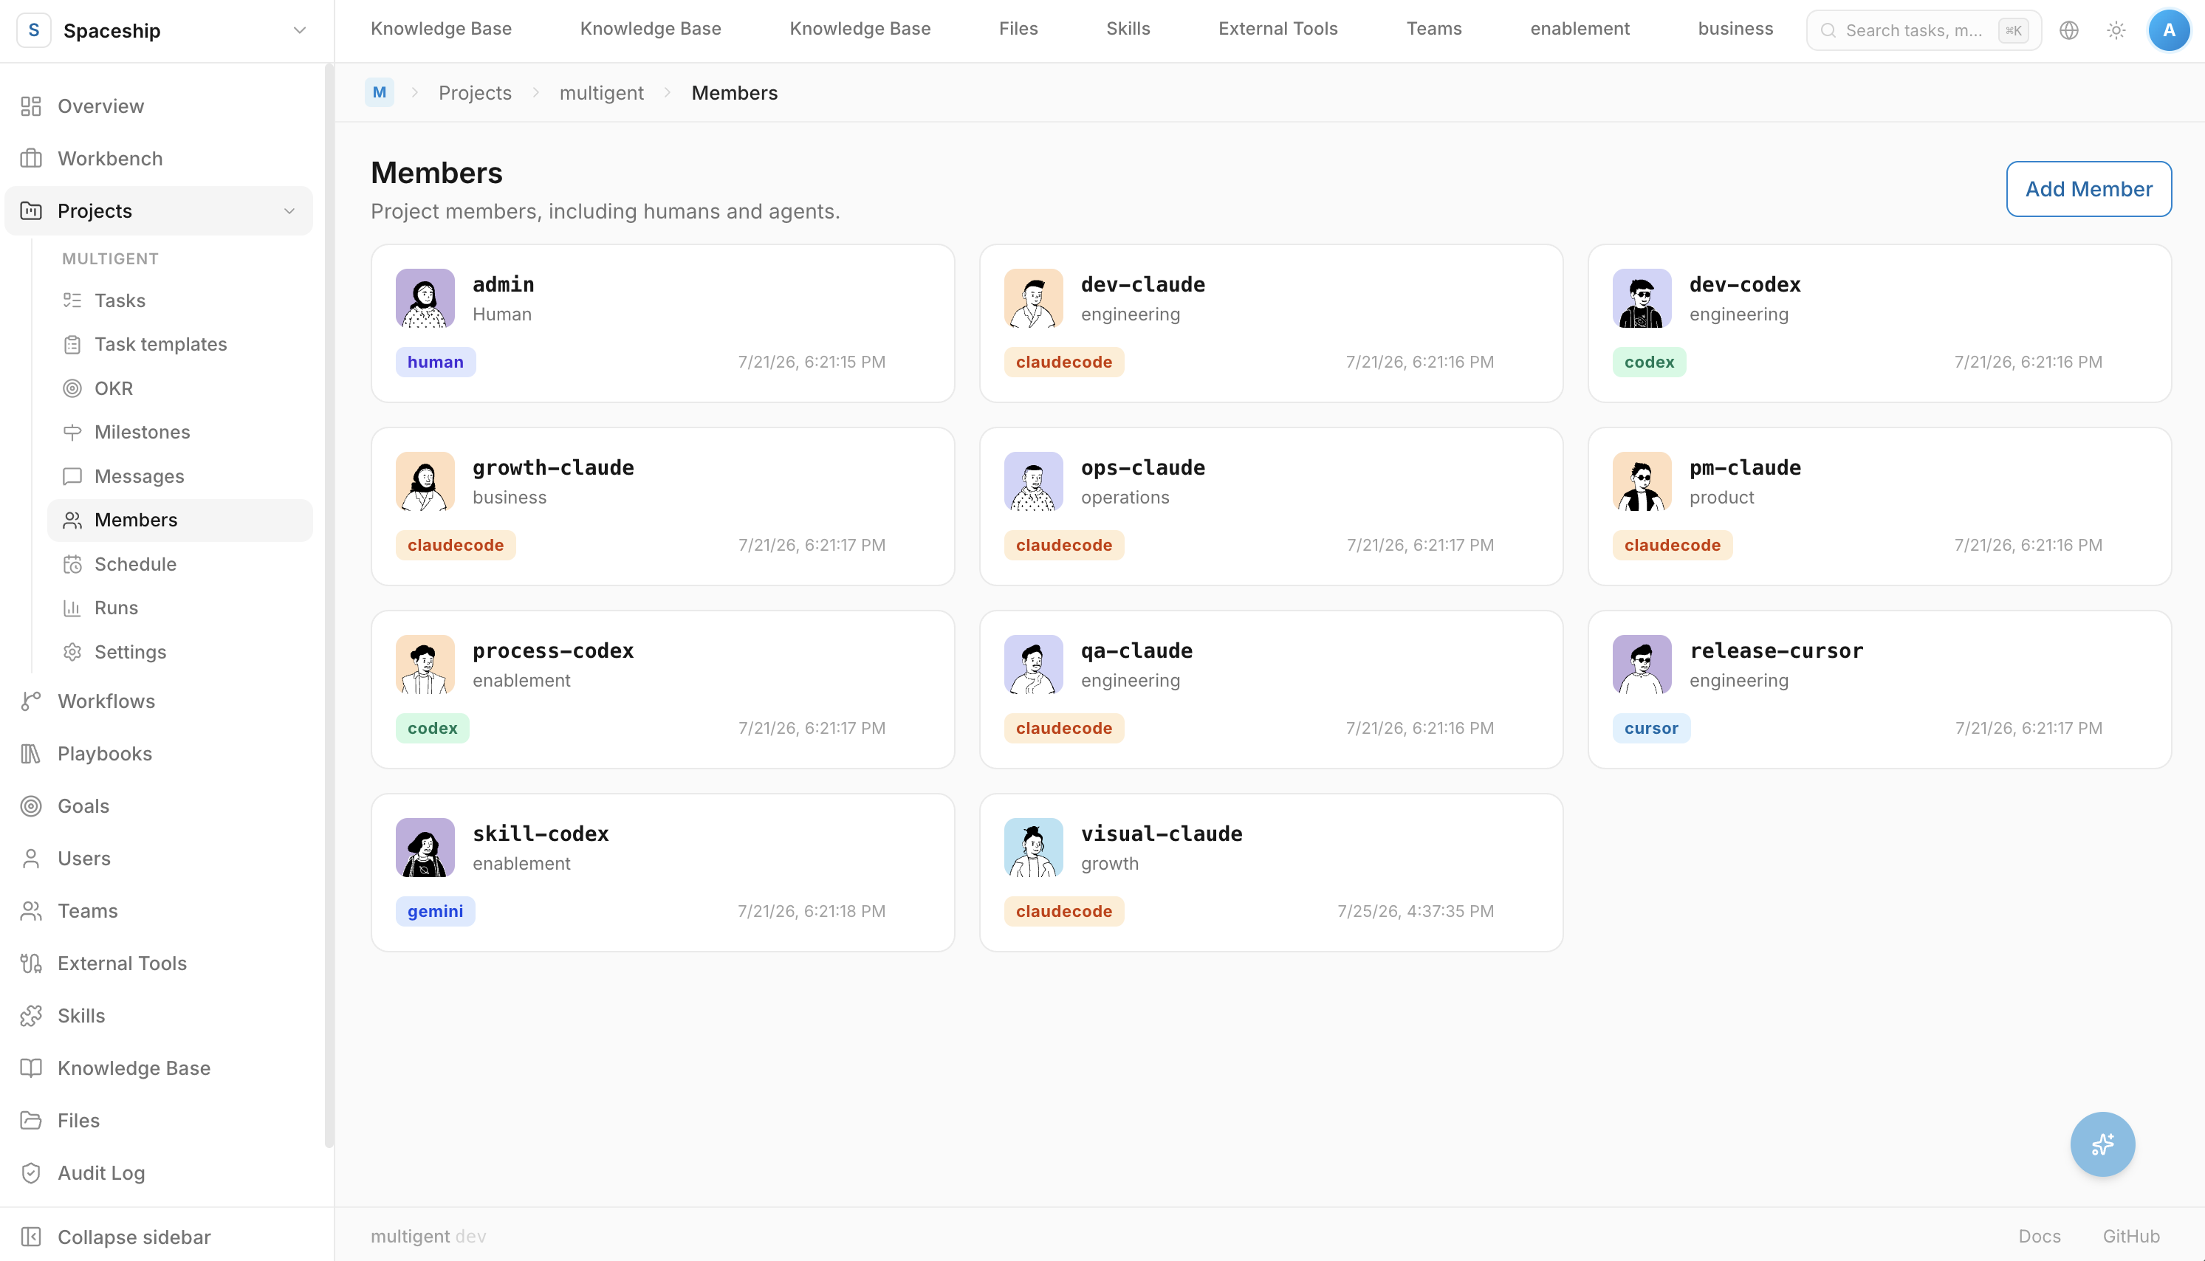Open the Runs bar chart icon
Screen dimensions: 2205x1261
coord(73,608)
